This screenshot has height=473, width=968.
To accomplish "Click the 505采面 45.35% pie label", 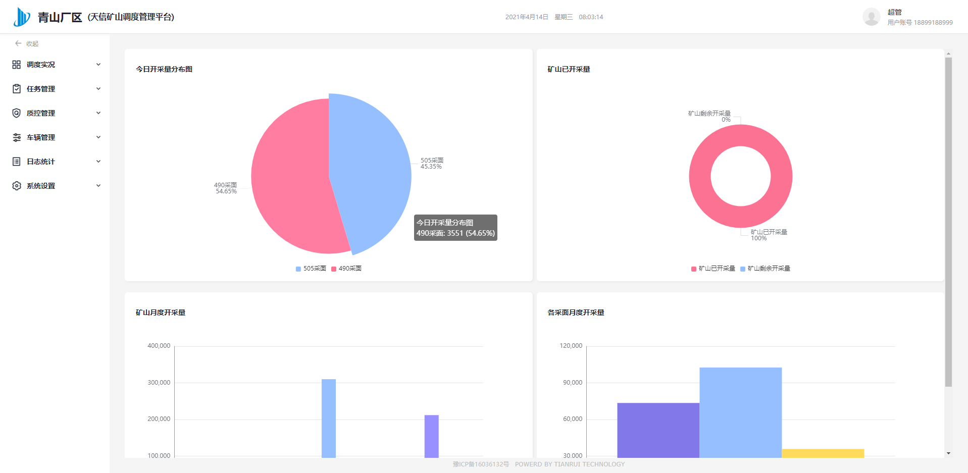I will click(432, 164).
